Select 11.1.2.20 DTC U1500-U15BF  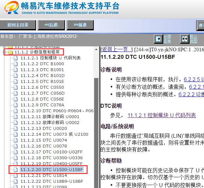(51, 169)
